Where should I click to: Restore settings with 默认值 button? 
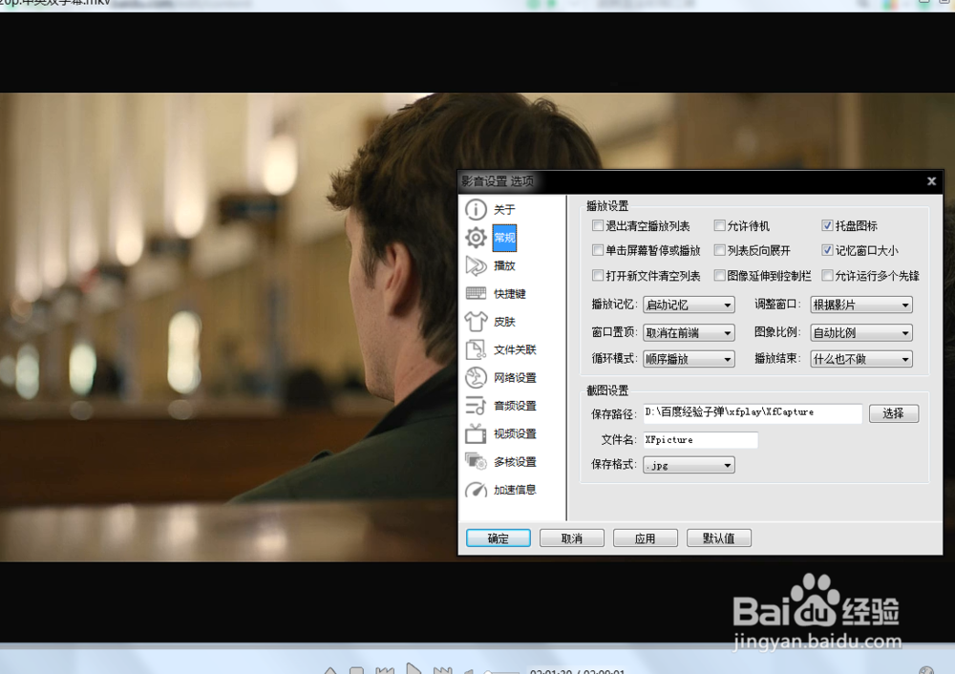719,538
